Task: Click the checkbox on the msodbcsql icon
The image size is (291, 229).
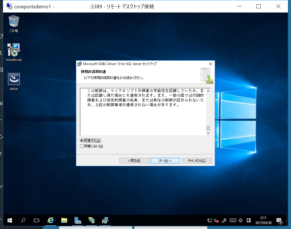Action: [x=9, y=45]
